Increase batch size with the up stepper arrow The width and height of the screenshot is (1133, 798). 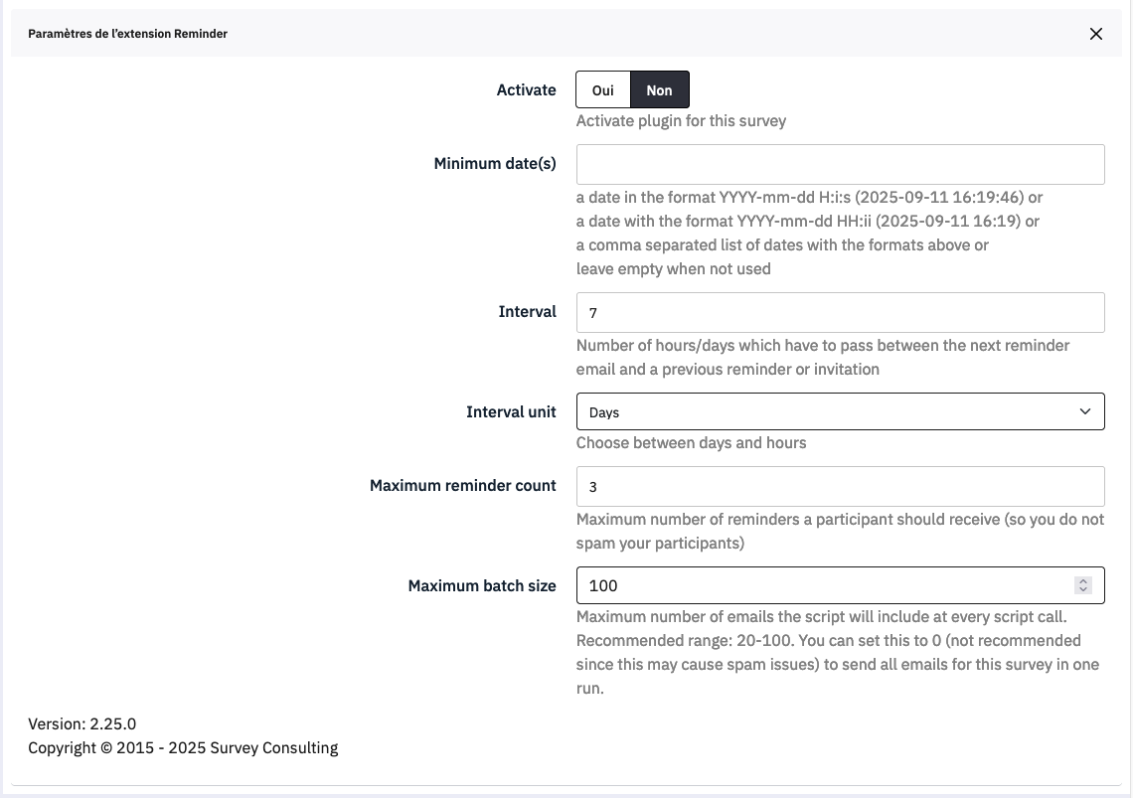pyautogui.click(x=1083, y=581)
